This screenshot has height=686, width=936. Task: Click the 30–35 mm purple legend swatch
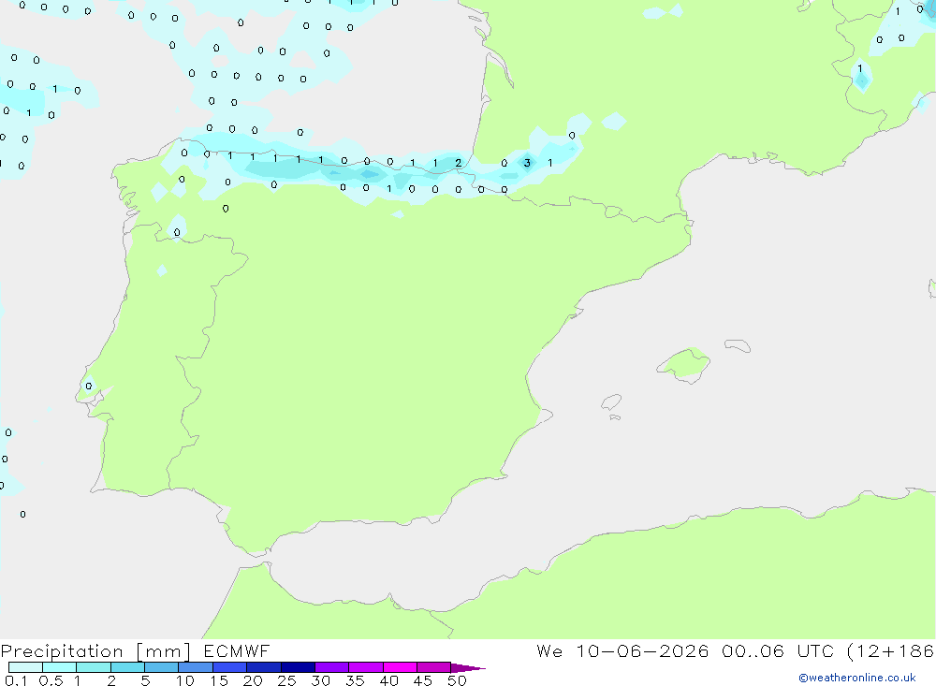[332, 667]
